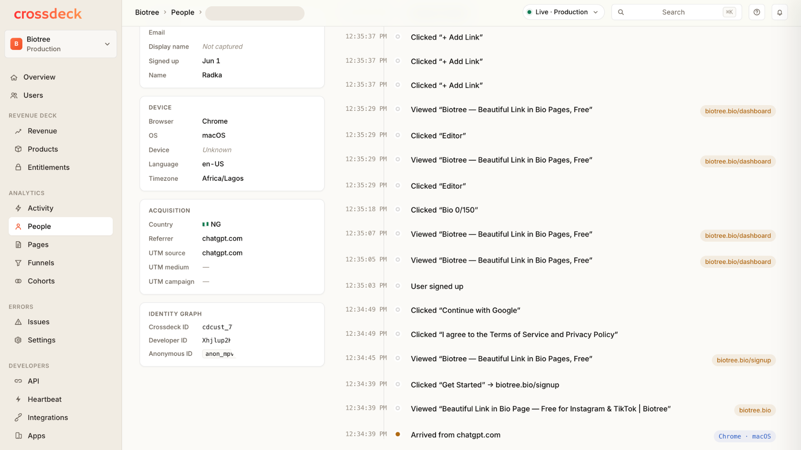Screen dimensions: 801x450
Task: Open Overview in the sidebar
Action: [x=61, y=77]
